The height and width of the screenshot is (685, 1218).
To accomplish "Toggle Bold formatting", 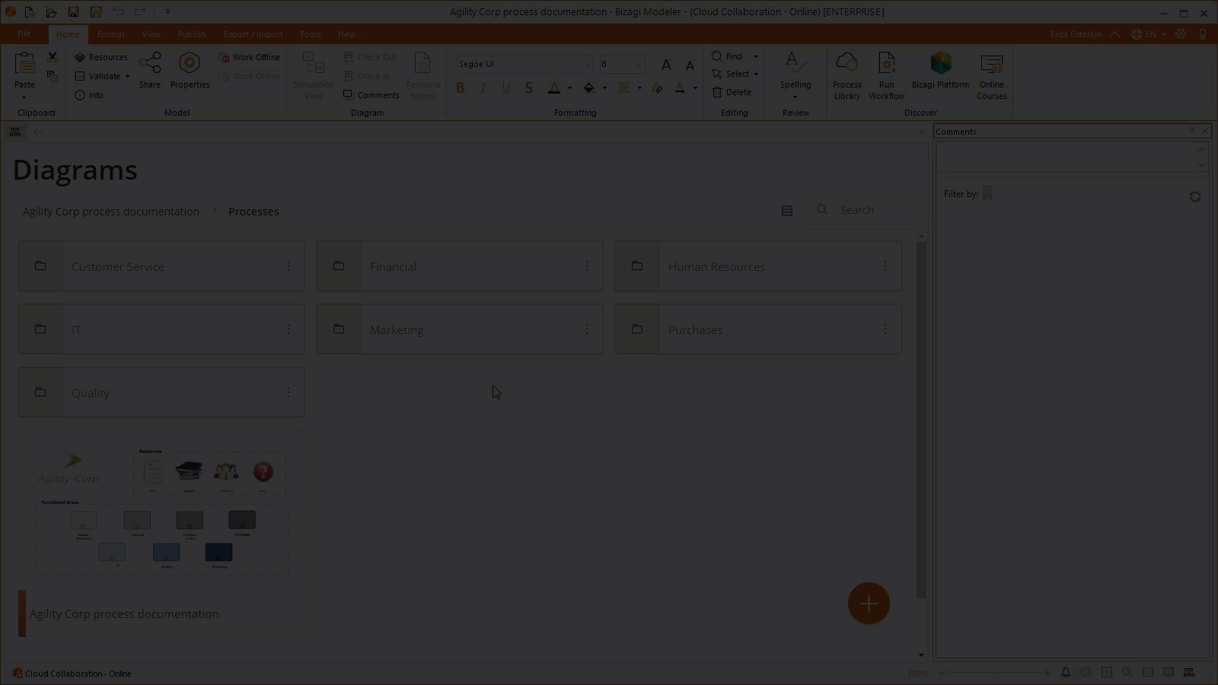I will click(460, 88).
